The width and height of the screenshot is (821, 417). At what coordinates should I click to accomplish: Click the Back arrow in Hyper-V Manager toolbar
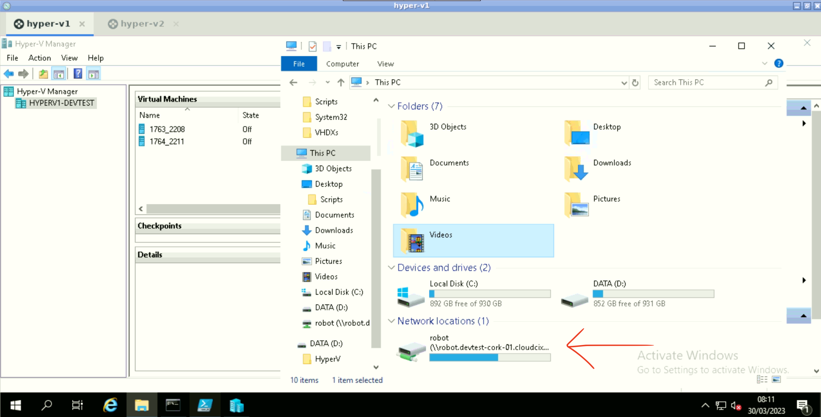(x=9, y=74)
